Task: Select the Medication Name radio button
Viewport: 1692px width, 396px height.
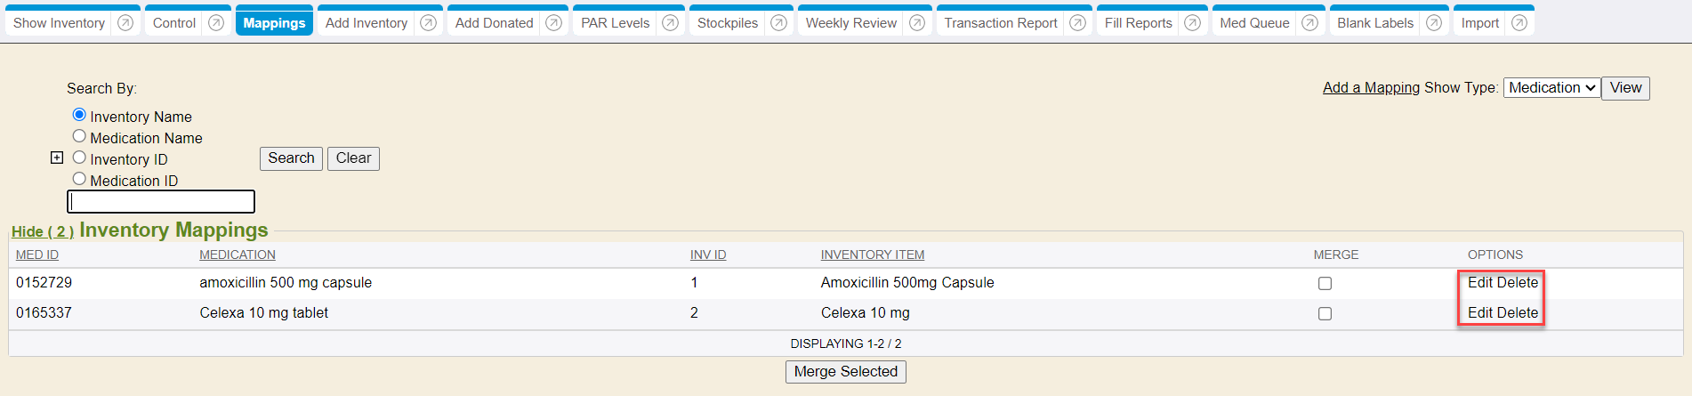Action: pos(79,136)
